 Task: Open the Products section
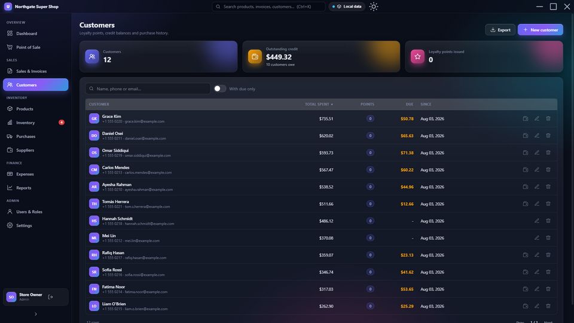35,109
